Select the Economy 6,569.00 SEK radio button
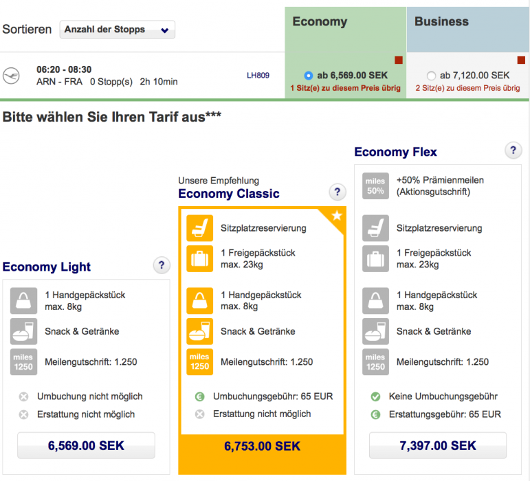Screen dimensions: 530x481 coord(308,76)
